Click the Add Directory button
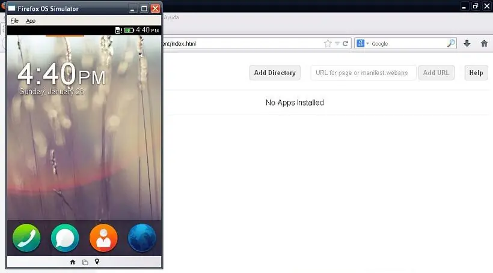Screen dimensions: 493x273 coord(275,73)
